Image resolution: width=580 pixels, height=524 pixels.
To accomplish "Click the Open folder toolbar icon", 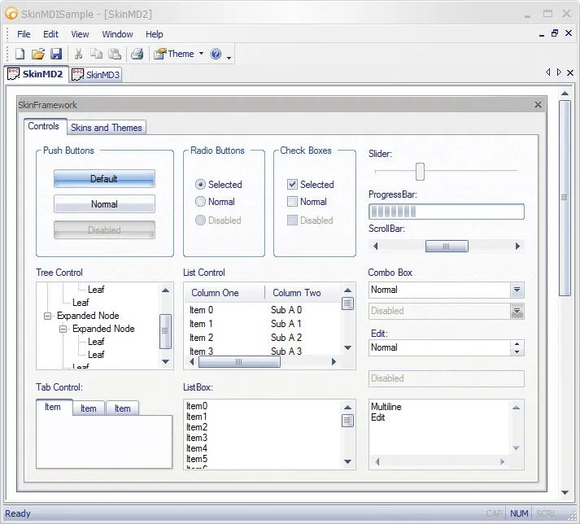I will pos(37,54).
